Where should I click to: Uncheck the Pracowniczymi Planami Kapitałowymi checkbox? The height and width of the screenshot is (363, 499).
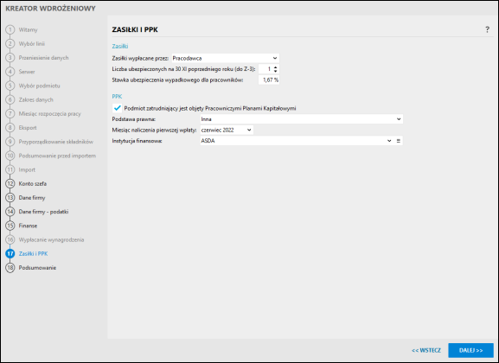point(117,108)
